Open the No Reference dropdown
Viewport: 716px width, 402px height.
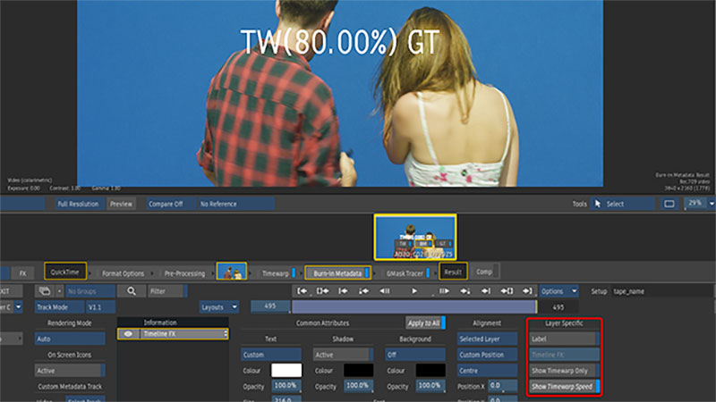[235, 204]
